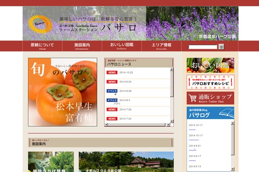Click the red NEWS badge beside 2014.7.26
The width and height of the screenshot is (259, 172).
coord(112,110)
